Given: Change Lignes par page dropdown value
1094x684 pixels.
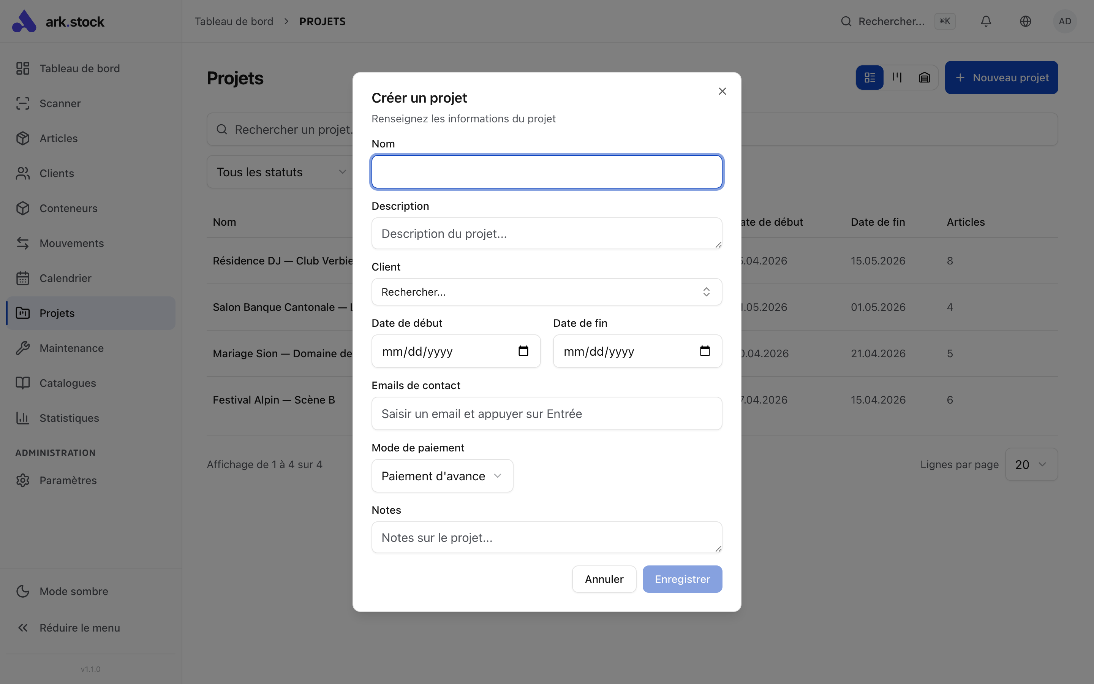Looking at the screenshot, I should [x=1031, y=465].
